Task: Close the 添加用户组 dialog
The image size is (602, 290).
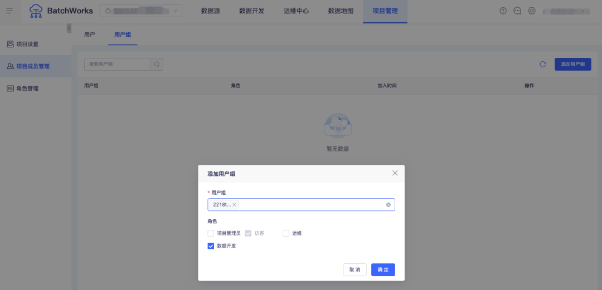Action: tap(395, 173)
